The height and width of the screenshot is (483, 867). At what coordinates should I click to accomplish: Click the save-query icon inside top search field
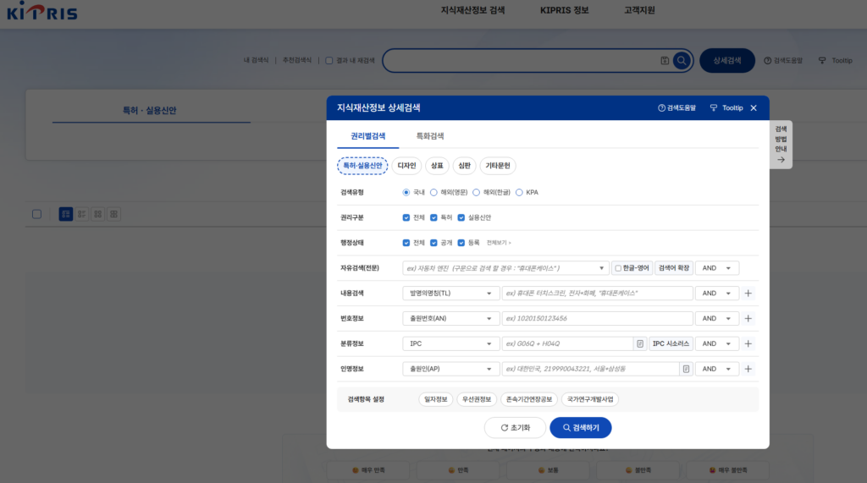pos(665,61)
